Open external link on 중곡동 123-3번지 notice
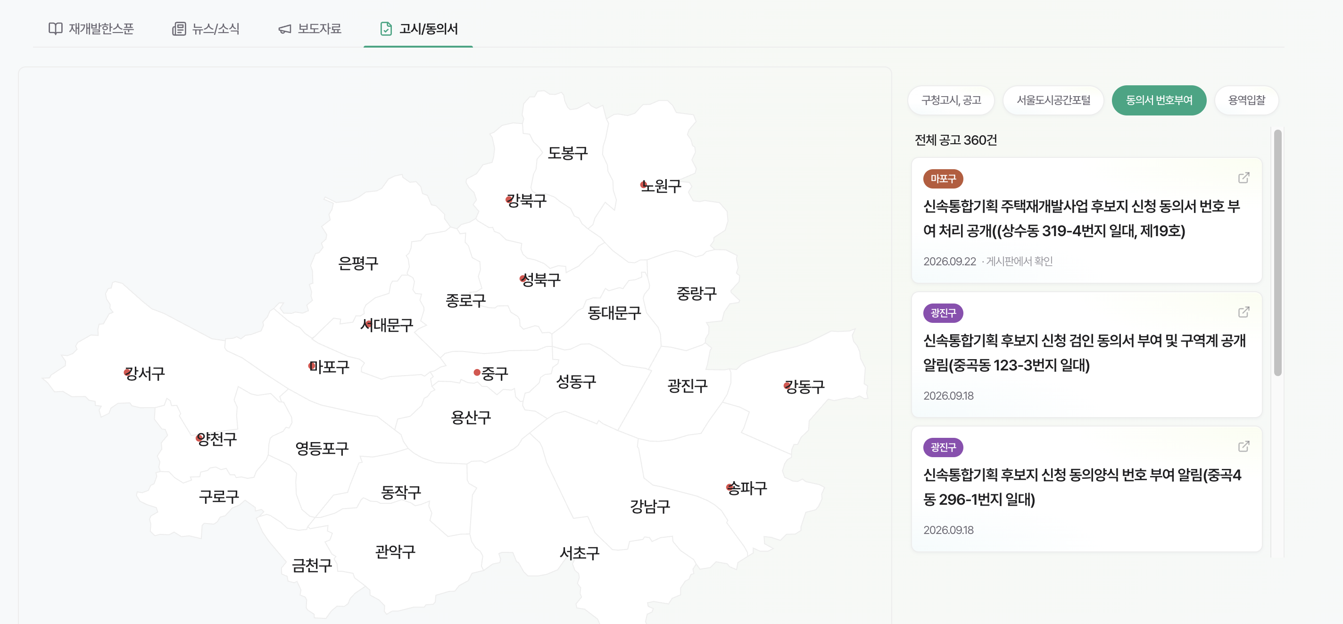The image size is (1343, 624). click(x=1244, y=312)
